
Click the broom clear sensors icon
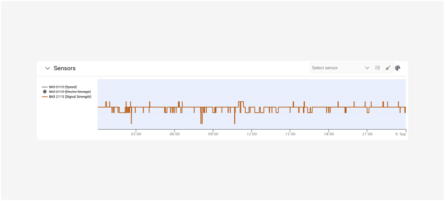[x=388, y=68]
